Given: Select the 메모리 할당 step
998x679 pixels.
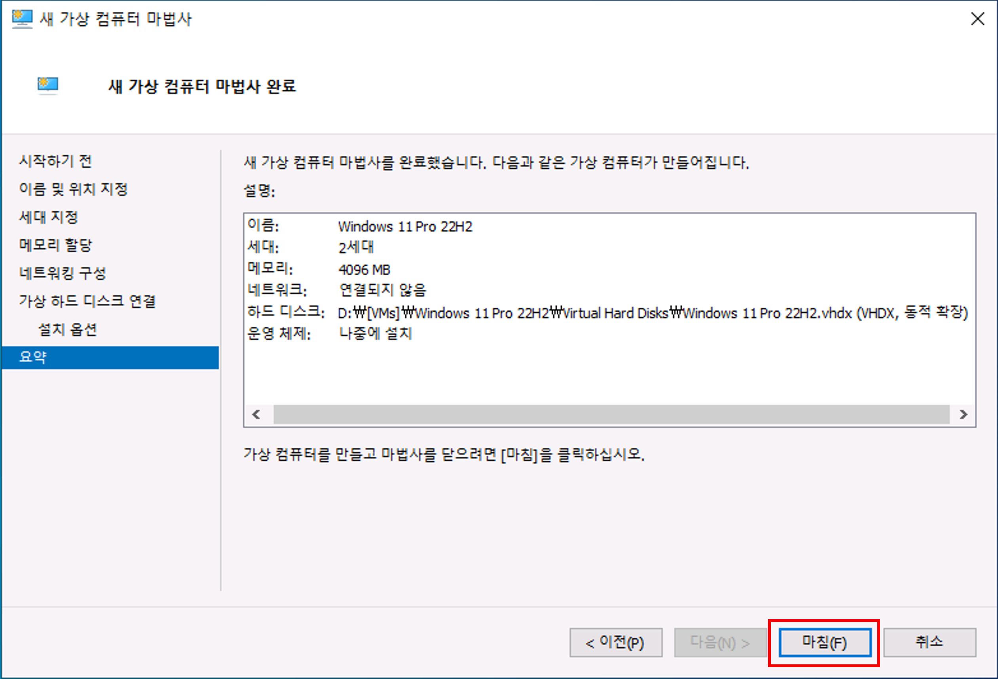Looking at the screenshot, I should [55, 245].
